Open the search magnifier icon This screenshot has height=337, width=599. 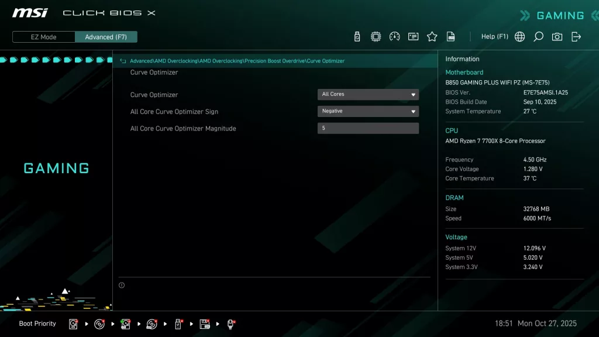(x=538, y=36)
